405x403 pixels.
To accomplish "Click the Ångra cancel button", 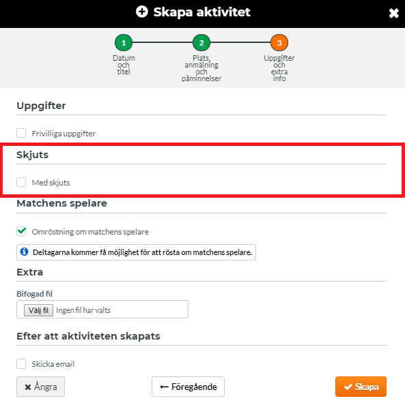I will click(40, 387).
